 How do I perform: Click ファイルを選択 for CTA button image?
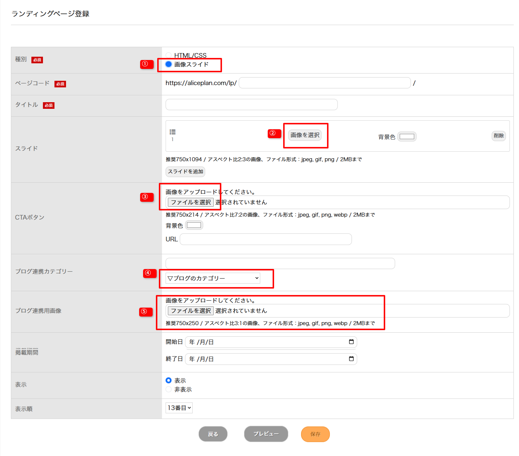point(191,202)
